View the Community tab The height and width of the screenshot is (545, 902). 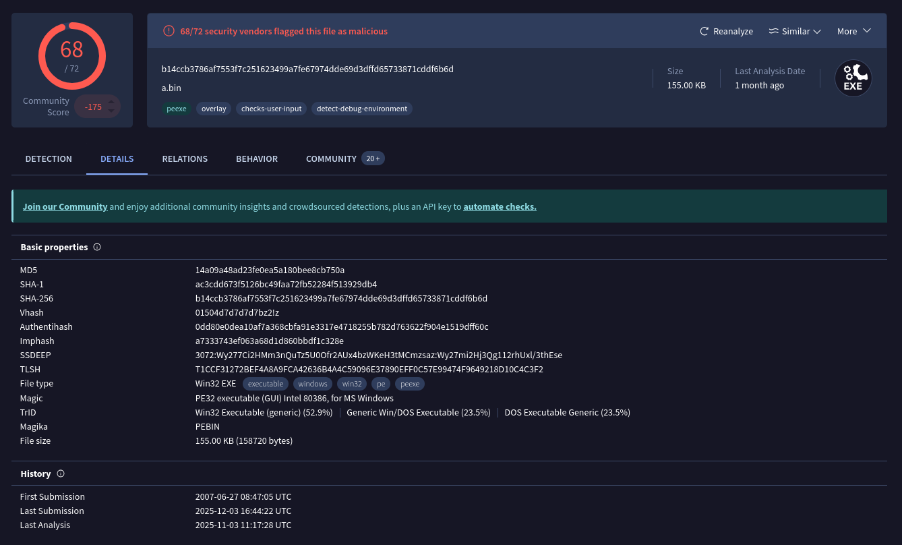pyautogui.click(x=331, y=159)
